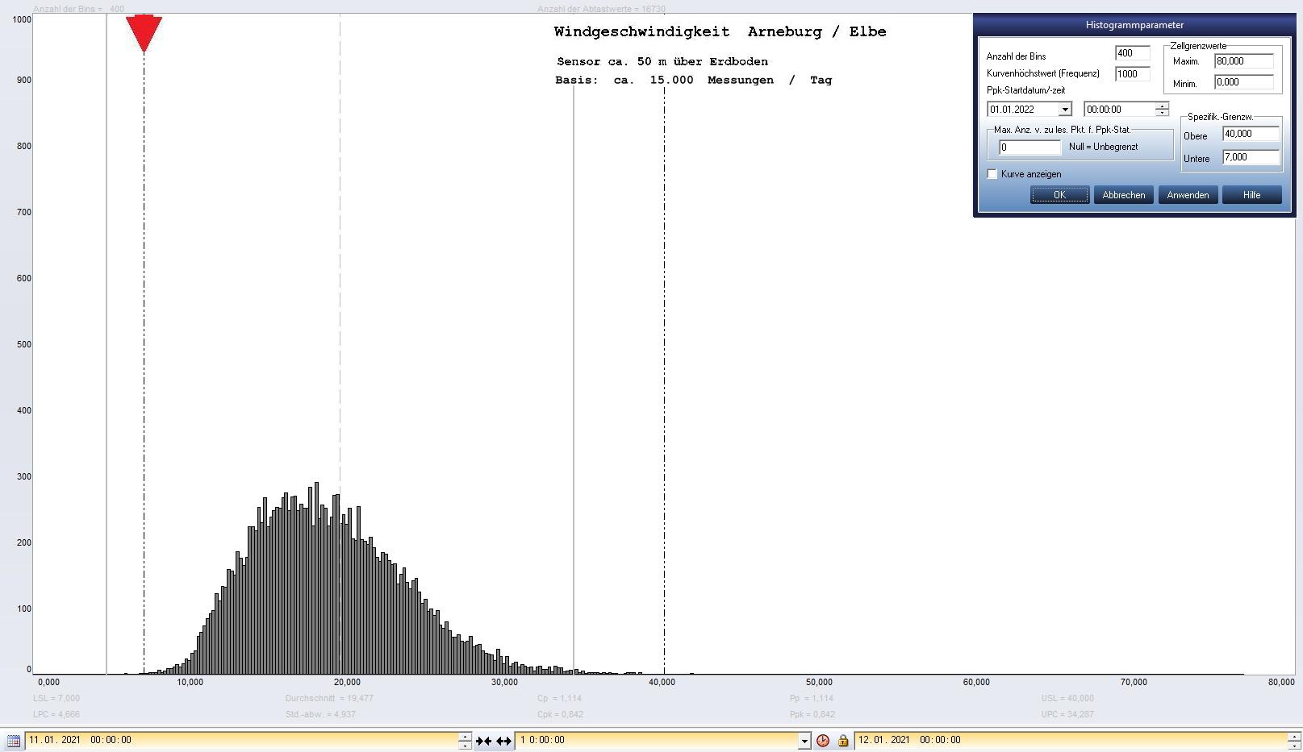Step down the start date 11.01.2021 spinner
Image resolution: width=1303 pixels, height=752 pixels.
[465, 745]
